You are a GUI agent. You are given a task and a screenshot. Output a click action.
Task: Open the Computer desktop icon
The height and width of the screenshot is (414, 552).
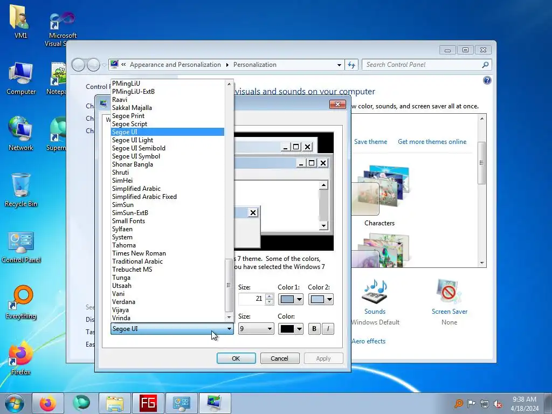[x=21, y=78]
